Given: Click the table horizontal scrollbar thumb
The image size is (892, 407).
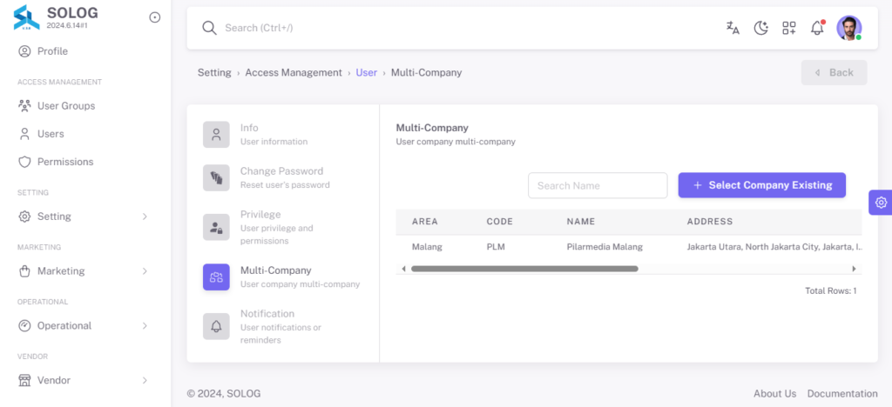Looking at the screenshot, I should tap(524, 269).
